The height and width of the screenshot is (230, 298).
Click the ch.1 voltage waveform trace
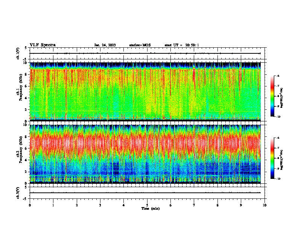tap(145, 53)
